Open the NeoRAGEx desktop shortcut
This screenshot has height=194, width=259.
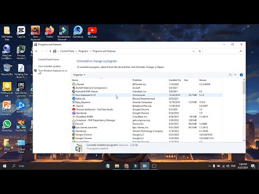tap(21, 126)
